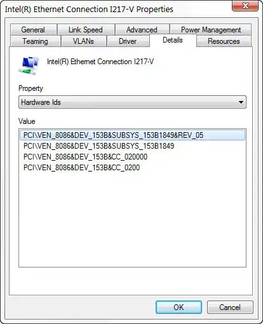Click the OK button

point(179,307)
